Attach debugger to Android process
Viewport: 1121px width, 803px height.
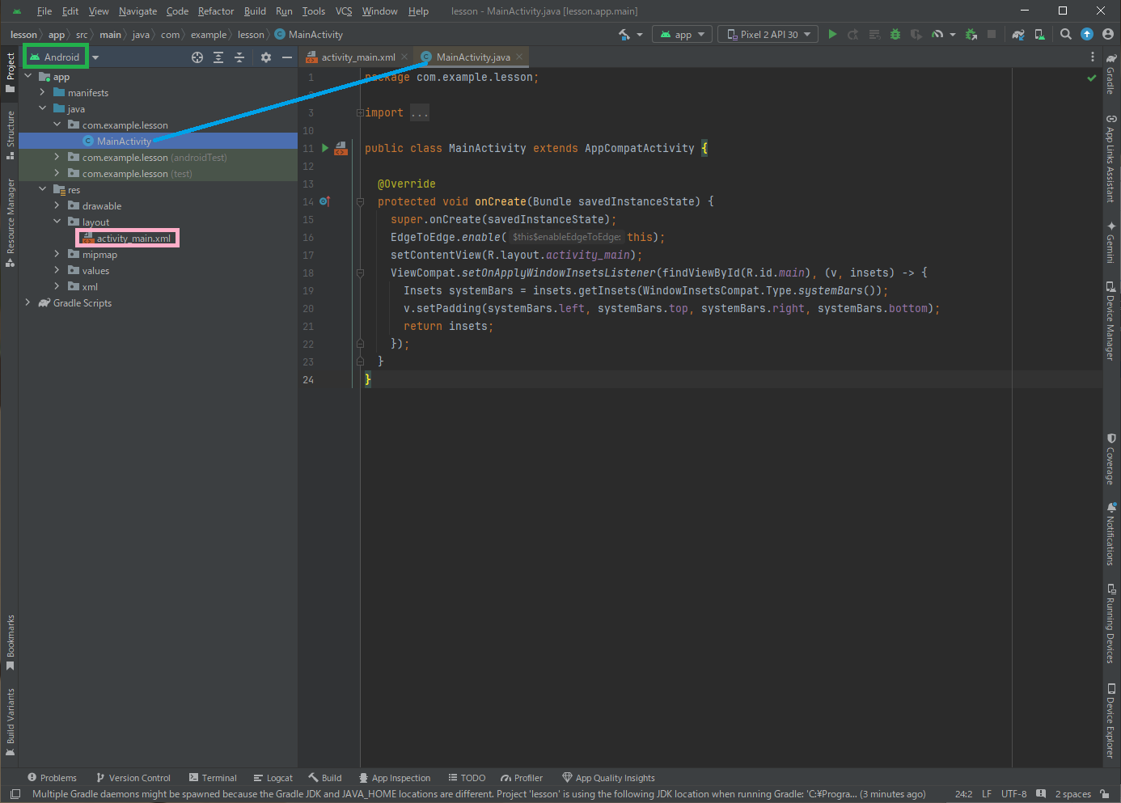pyautogui.click(x=971, y=35)
